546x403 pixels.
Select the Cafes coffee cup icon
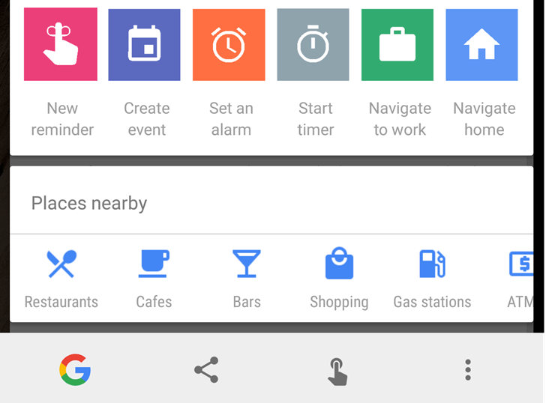tap(154, 264)
